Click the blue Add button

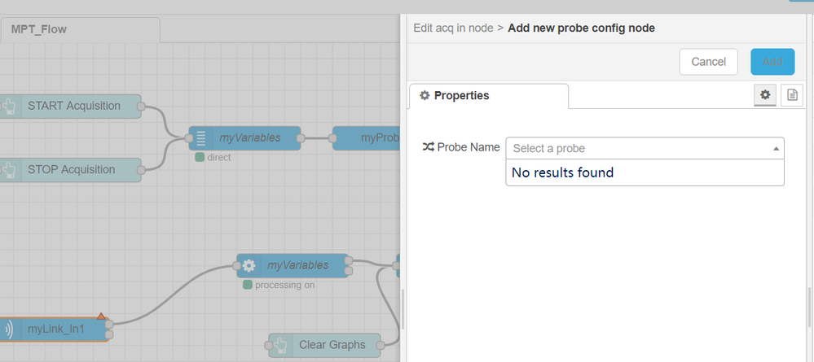(772, 62)
